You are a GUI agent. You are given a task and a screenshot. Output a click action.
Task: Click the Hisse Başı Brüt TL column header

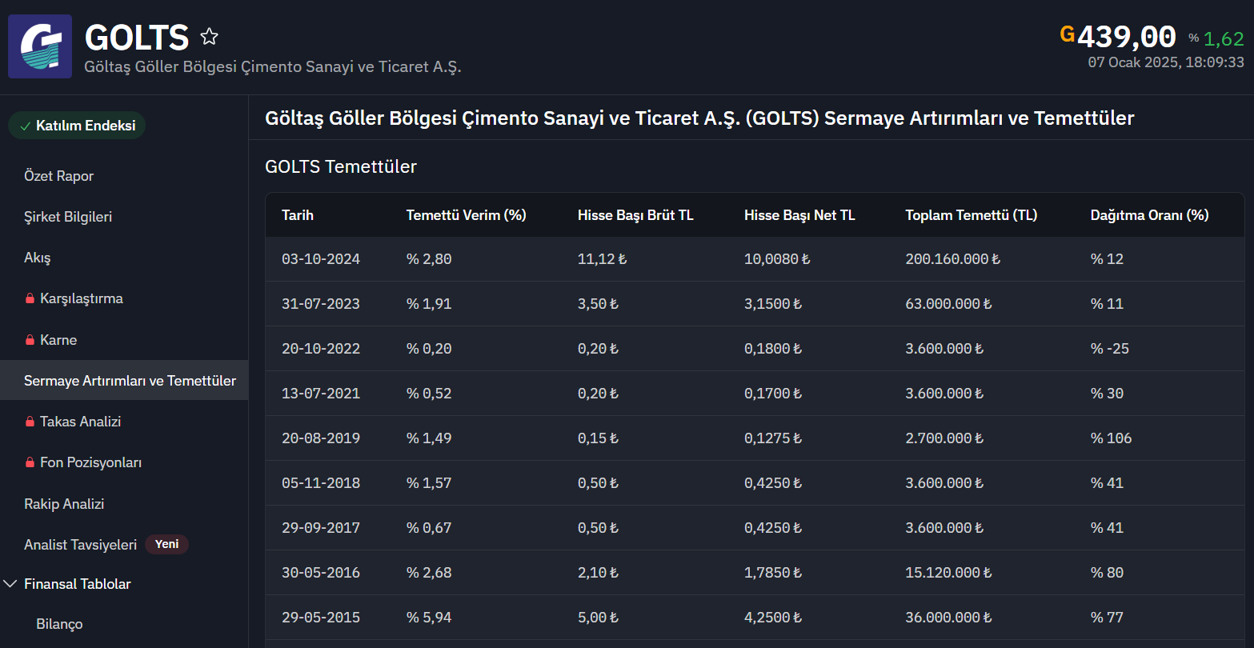[x=635, y=215]
